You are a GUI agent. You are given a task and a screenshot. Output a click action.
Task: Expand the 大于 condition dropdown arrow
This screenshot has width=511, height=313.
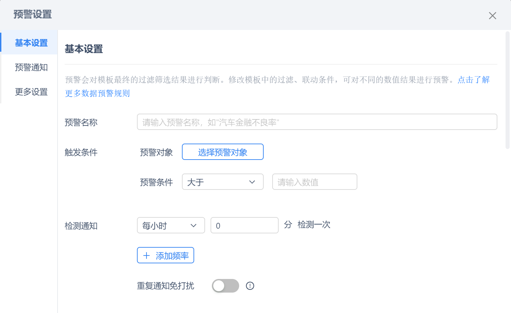click(x=252, y=182)
